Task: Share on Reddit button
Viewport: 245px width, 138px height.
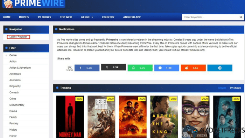Action: click(x=193, y=68)
